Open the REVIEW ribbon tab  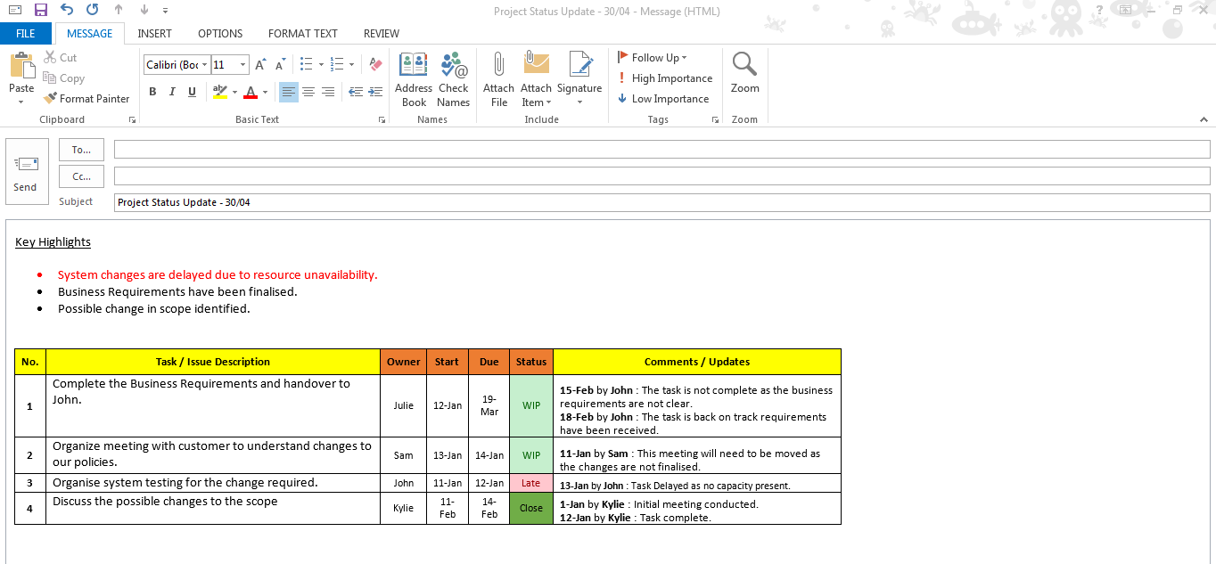381,33
